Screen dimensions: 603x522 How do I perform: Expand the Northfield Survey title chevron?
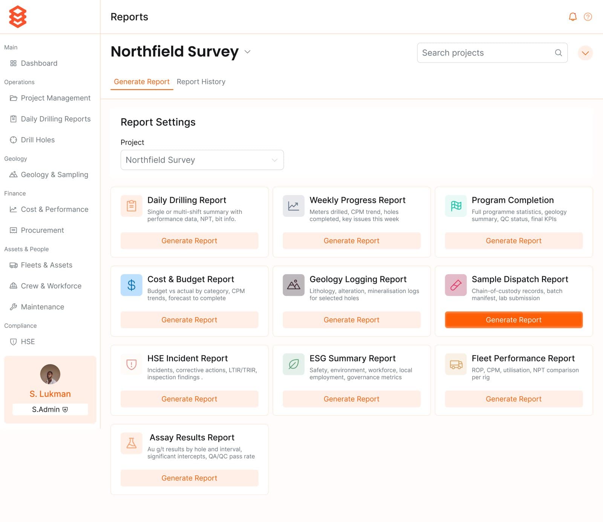point(247,52)
